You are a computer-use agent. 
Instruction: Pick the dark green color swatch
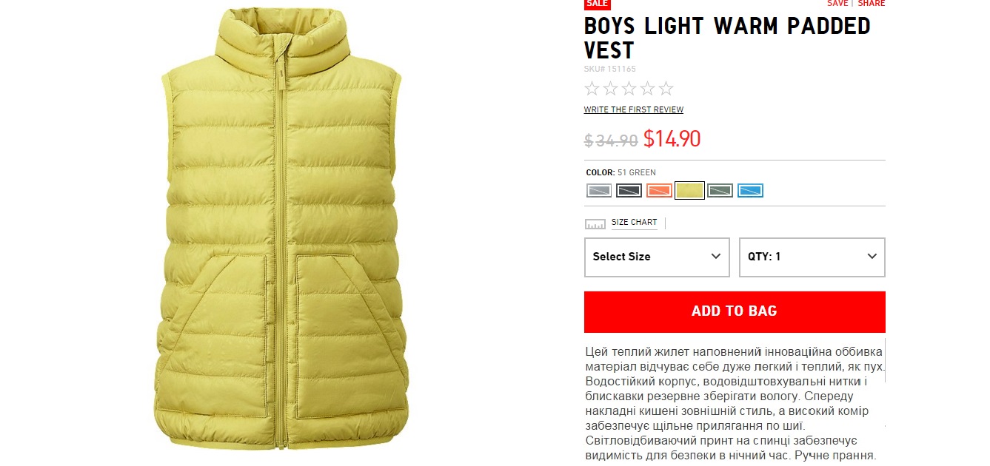pyautogui.click(x=720, y=191)
